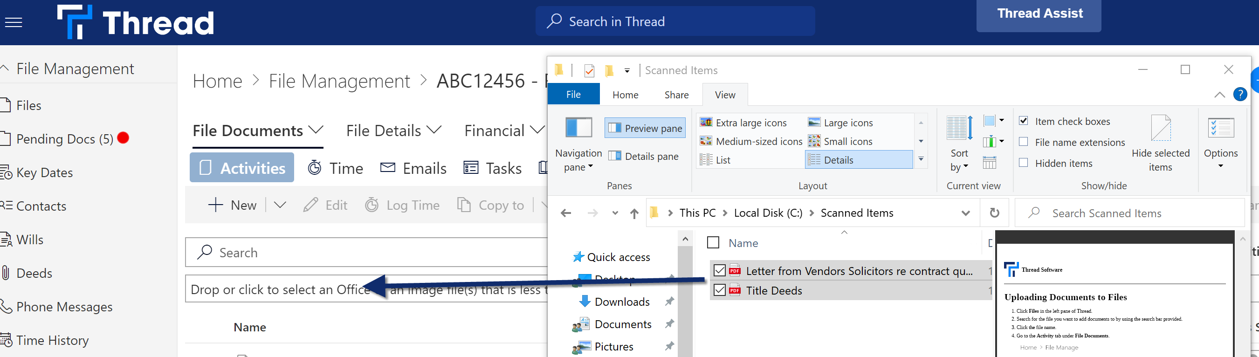Click Hide selected items icon
The width and height of the screenshot is (1259, 357).
point(1161,128)
